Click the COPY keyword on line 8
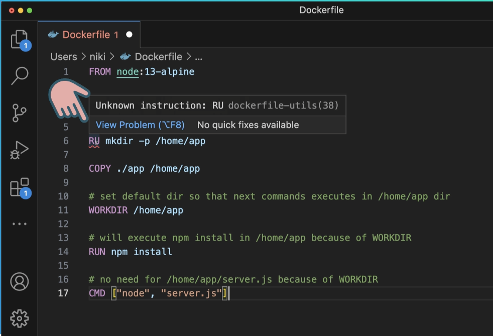 pyautogui.click(x=100, y=169)
